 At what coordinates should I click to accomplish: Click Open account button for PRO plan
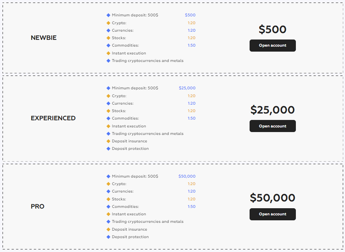click(272, 214)
